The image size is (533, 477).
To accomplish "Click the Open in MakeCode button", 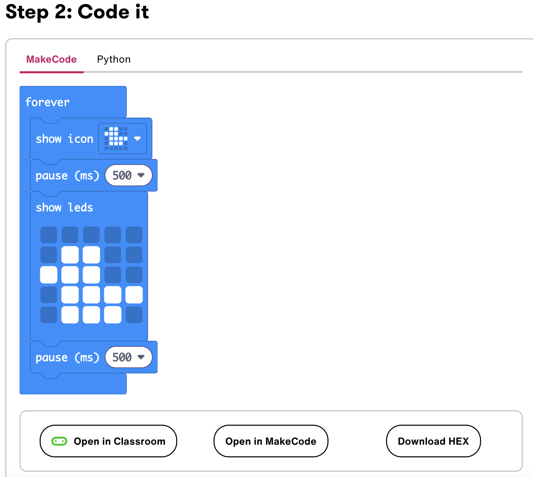I will pos(270,441).
